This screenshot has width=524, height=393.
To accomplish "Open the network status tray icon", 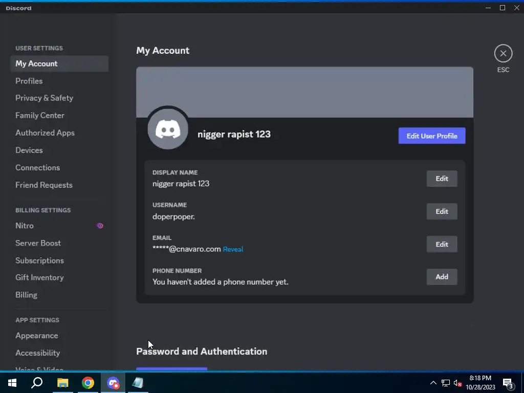I will tap(446, 383).
